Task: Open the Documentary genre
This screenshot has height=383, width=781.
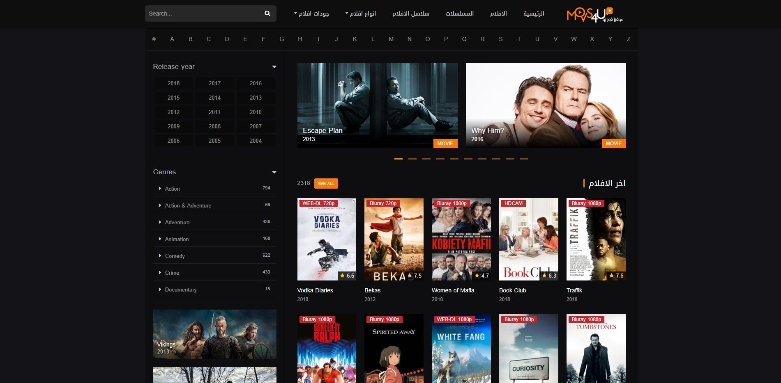Action: pos(181,290)
